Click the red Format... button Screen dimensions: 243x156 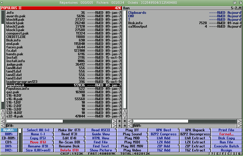tap(227, 134)
